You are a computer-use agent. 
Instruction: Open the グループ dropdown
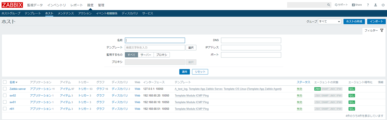[329, 22]
